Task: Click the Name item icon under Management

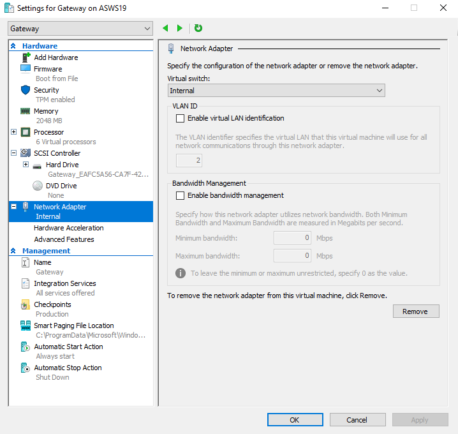Action: tap(26, 262)
